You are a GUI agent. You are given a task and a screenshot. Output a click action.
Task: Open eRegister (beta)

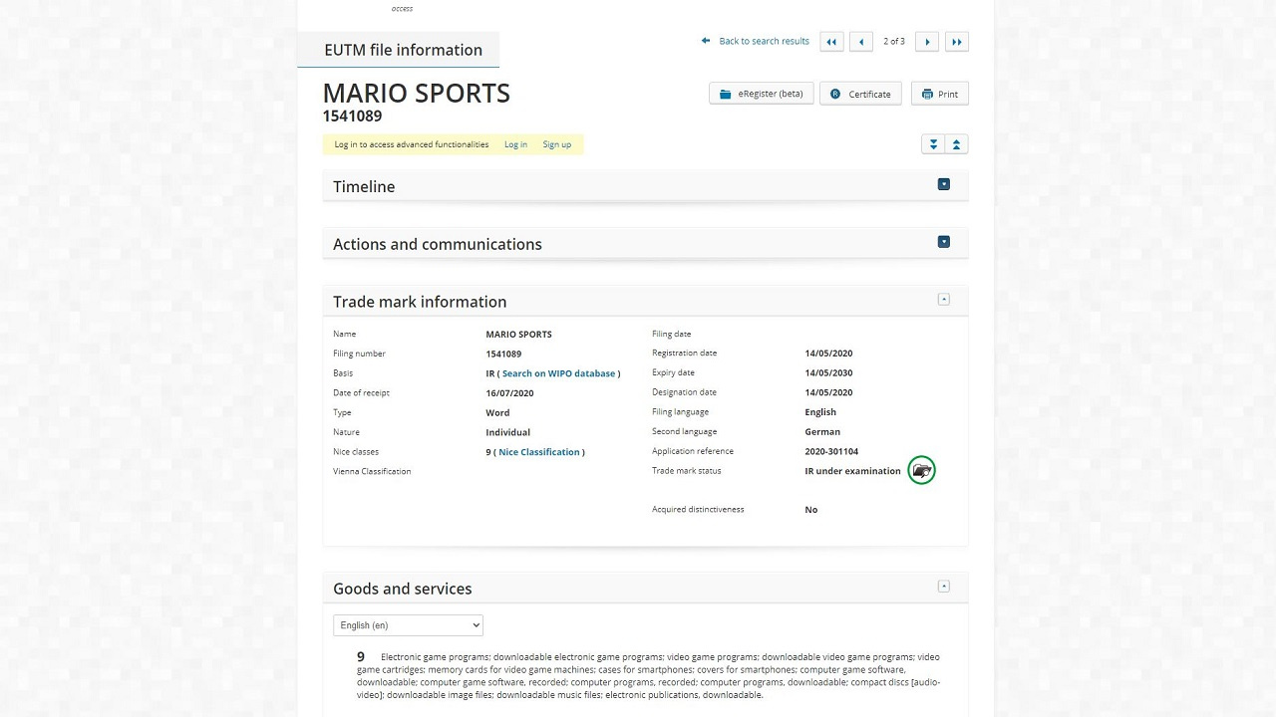(762, 94)
